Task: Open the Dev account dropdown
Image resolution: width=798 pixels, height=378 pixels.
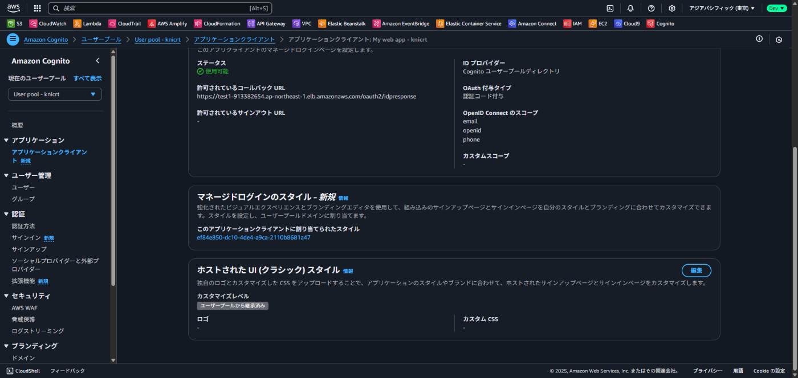Action: [776, 8]
